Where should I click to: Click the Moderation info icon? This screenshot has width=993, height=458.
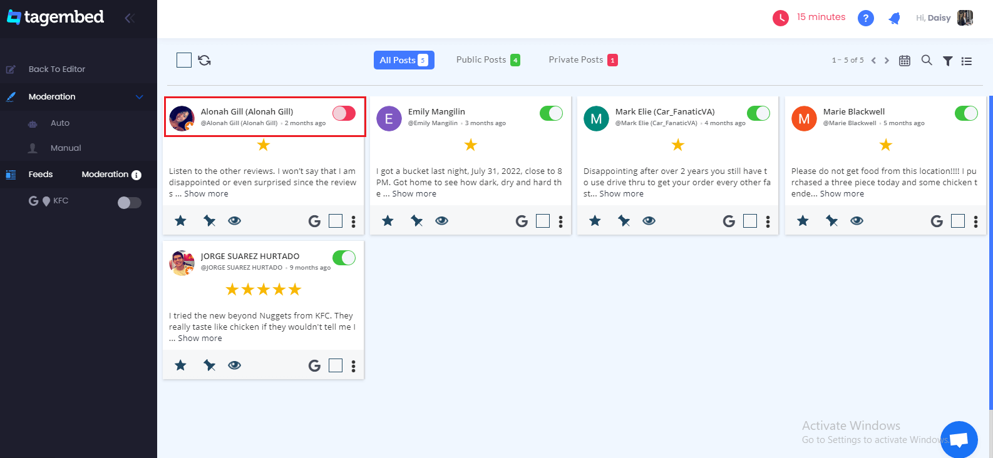[136, 175]
